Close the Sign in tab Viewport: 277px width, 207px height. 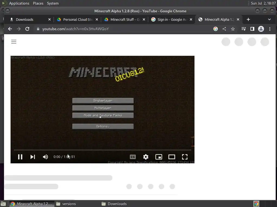pyautogui.click(x=191, y=19)
